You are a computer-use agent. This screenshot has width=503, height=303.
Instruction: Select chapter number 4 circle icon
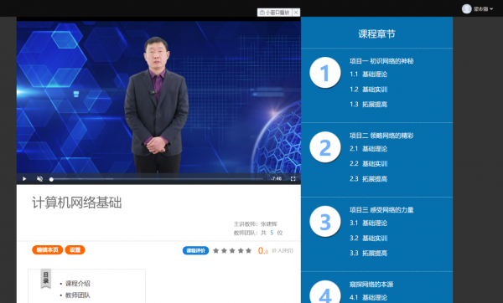click(325, 293)
